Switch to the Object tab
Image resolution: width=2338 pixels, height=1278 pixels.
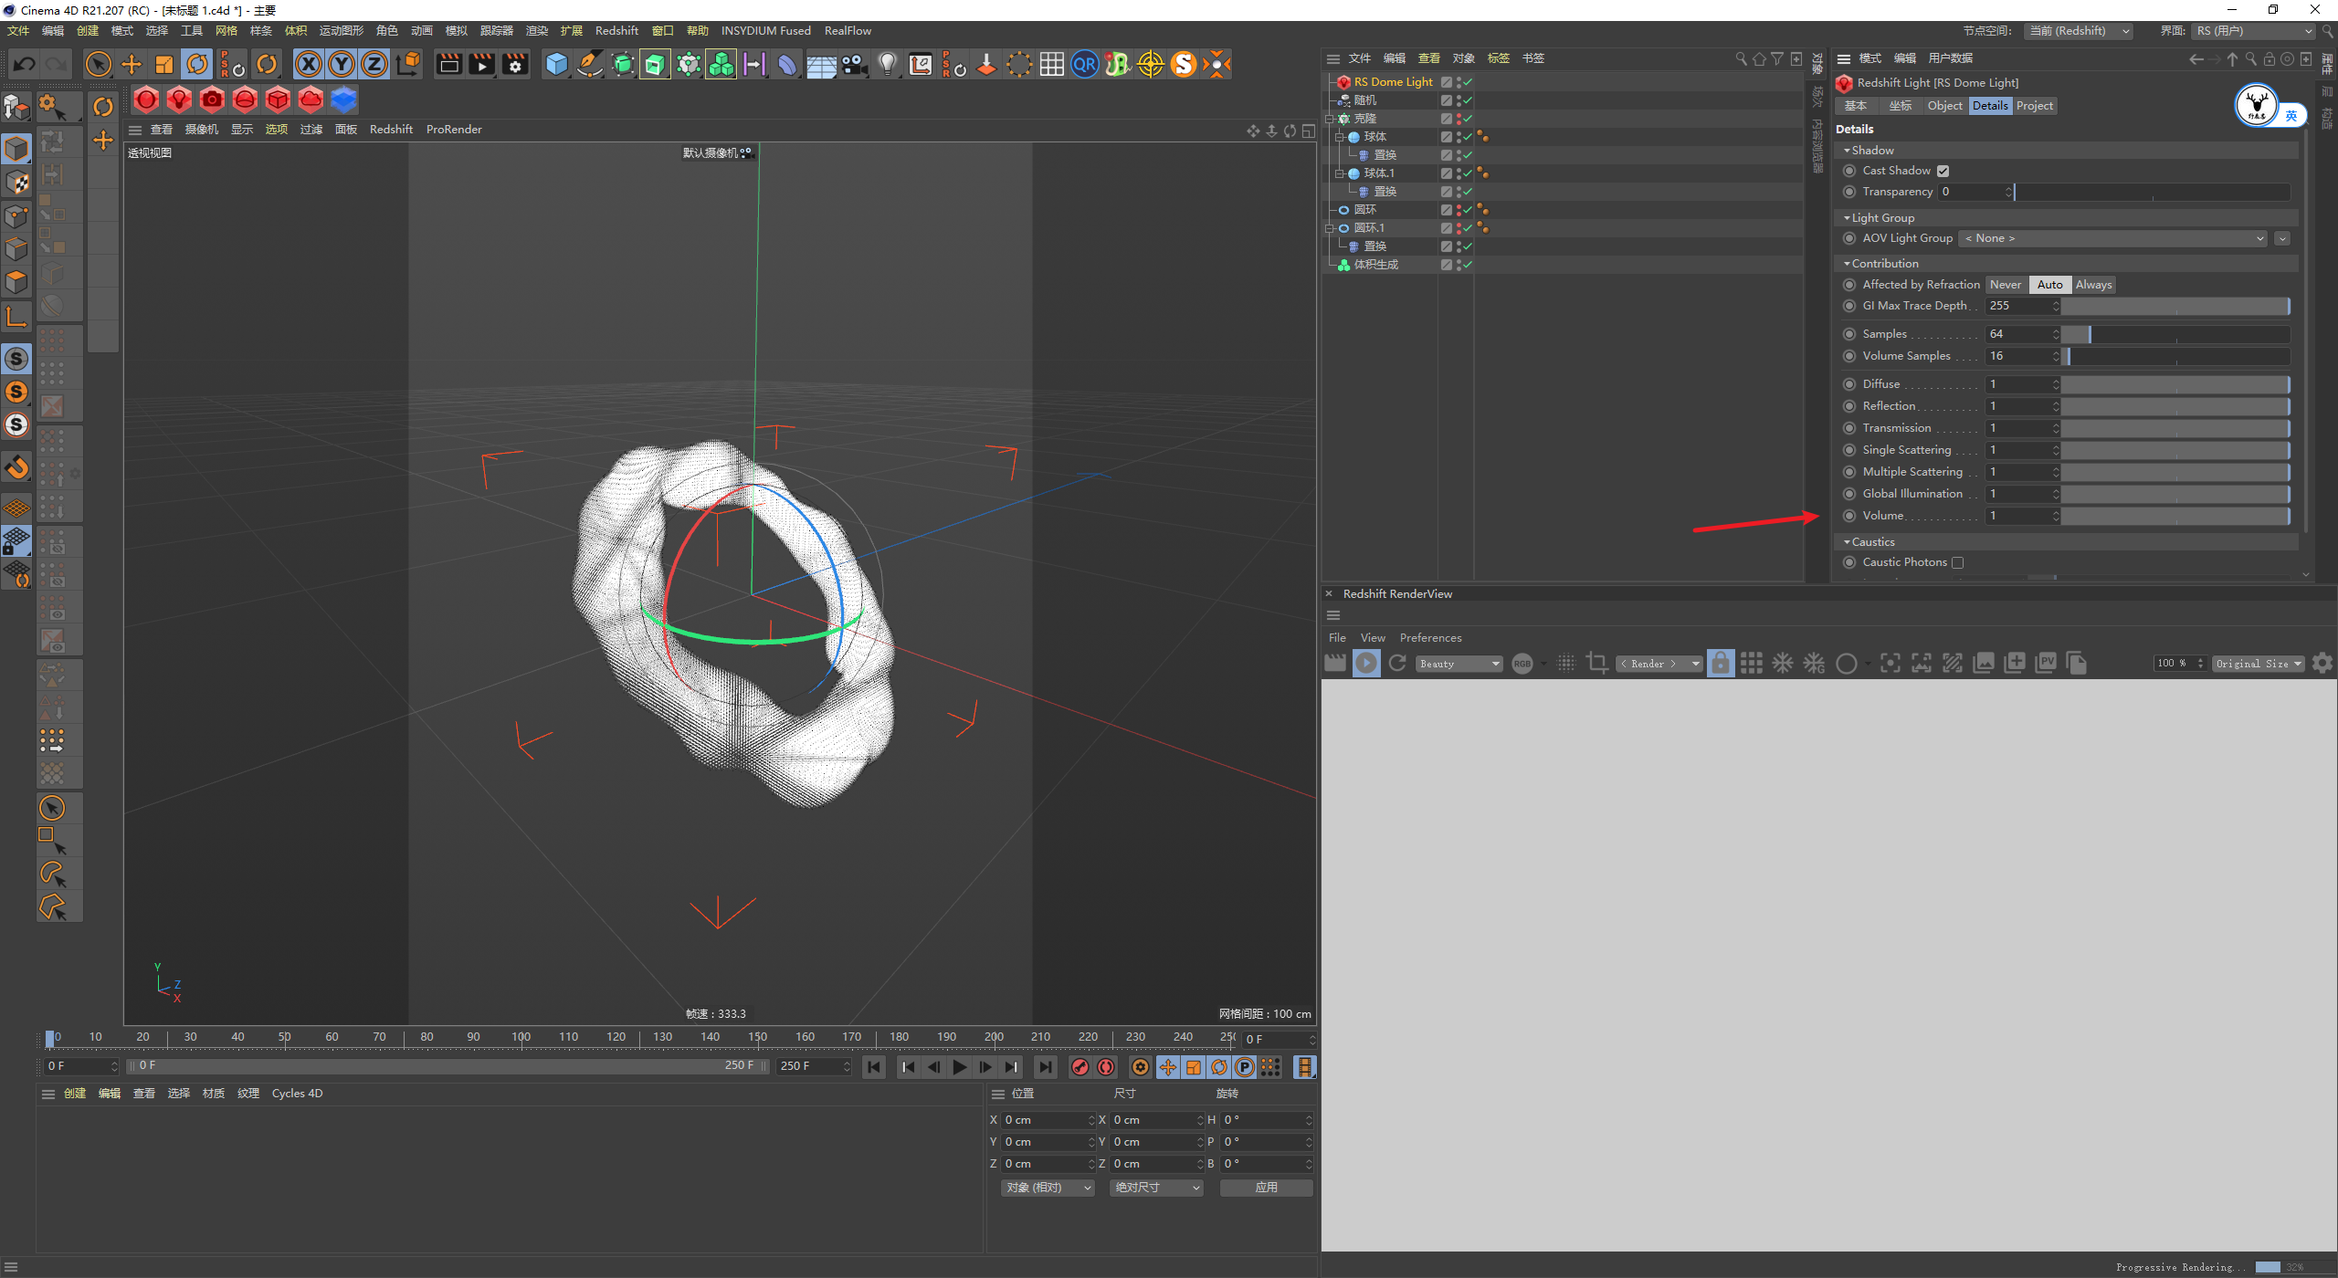coord(1943,106)
